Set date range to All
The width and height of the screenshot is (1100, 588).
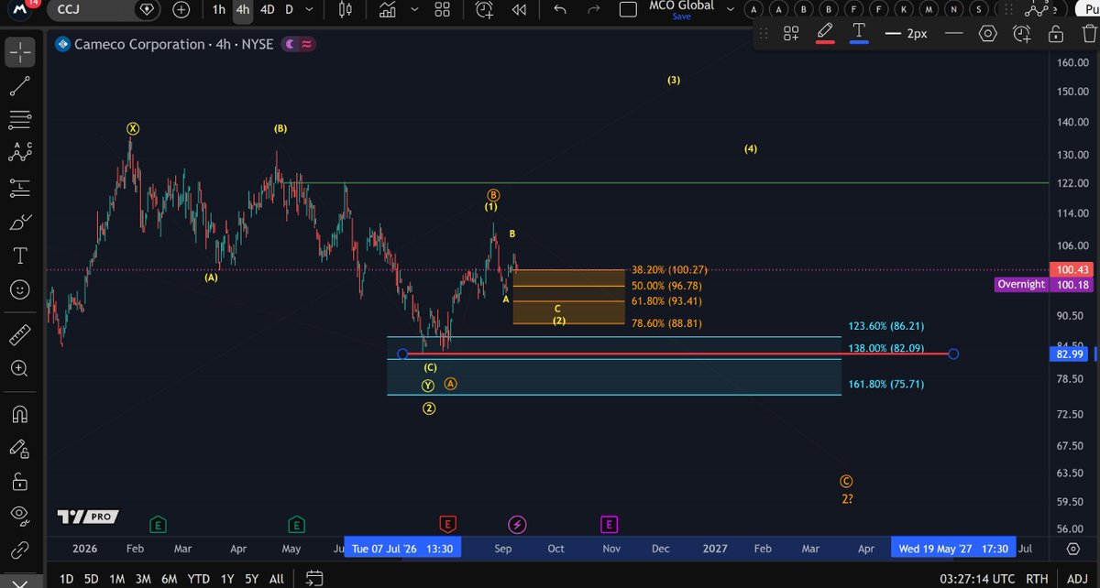[277, 579]
